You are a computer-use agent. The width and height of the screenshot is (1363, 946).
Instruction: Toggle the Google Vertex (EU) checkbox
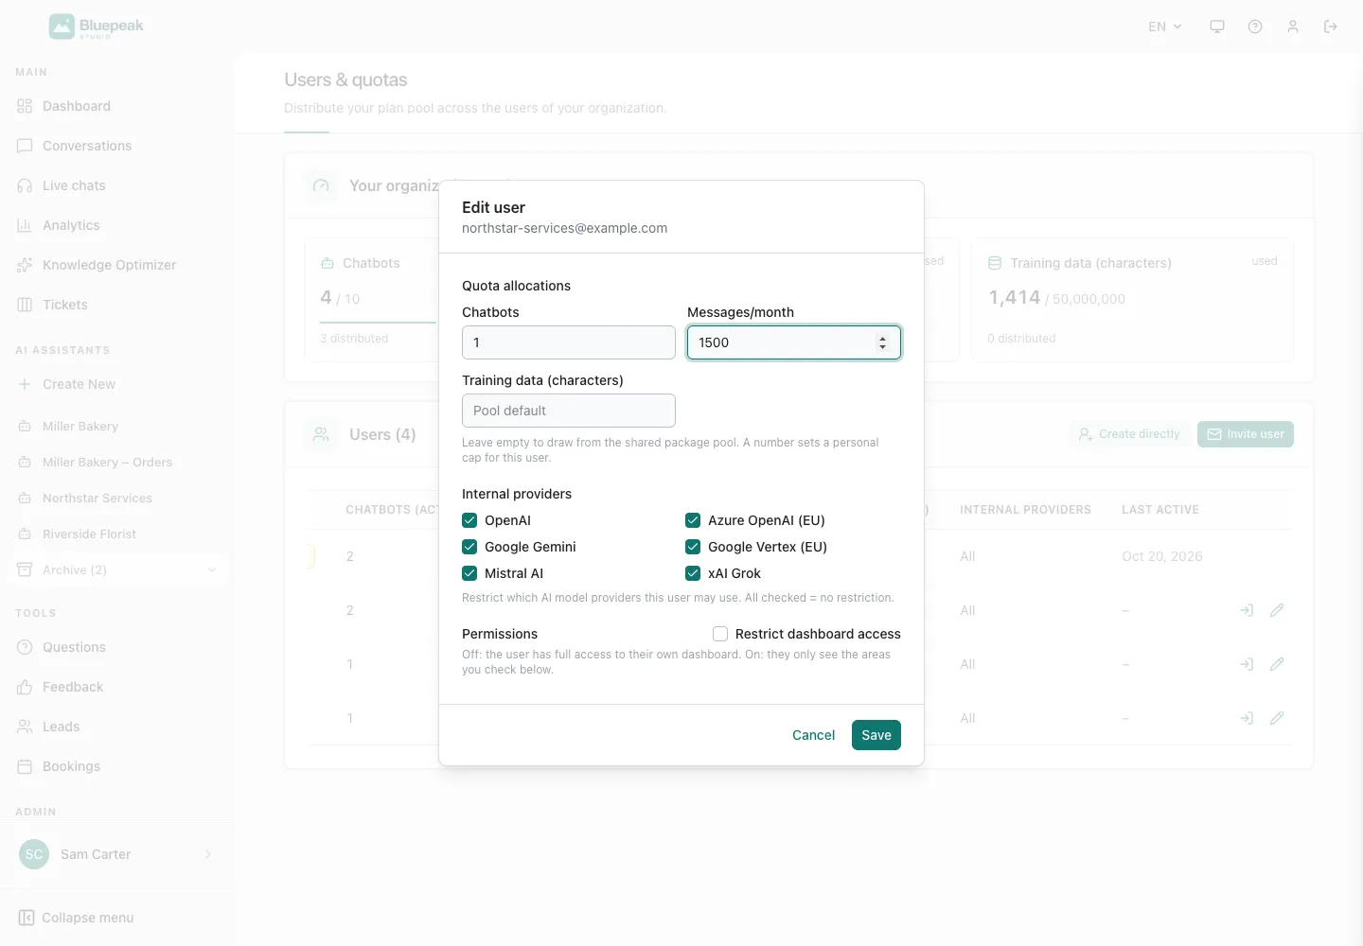click(x=693, y=547)
